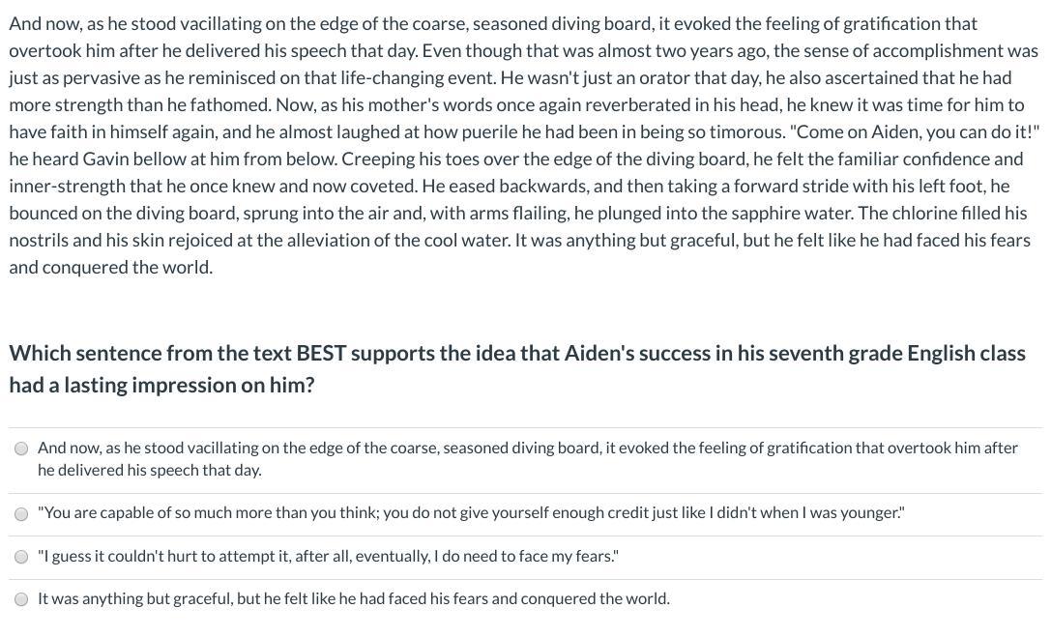Viewport: 1051px width, 637px height.
Task: Select the 'I guess it couldn't hurt' radio button
Action: 21,557
